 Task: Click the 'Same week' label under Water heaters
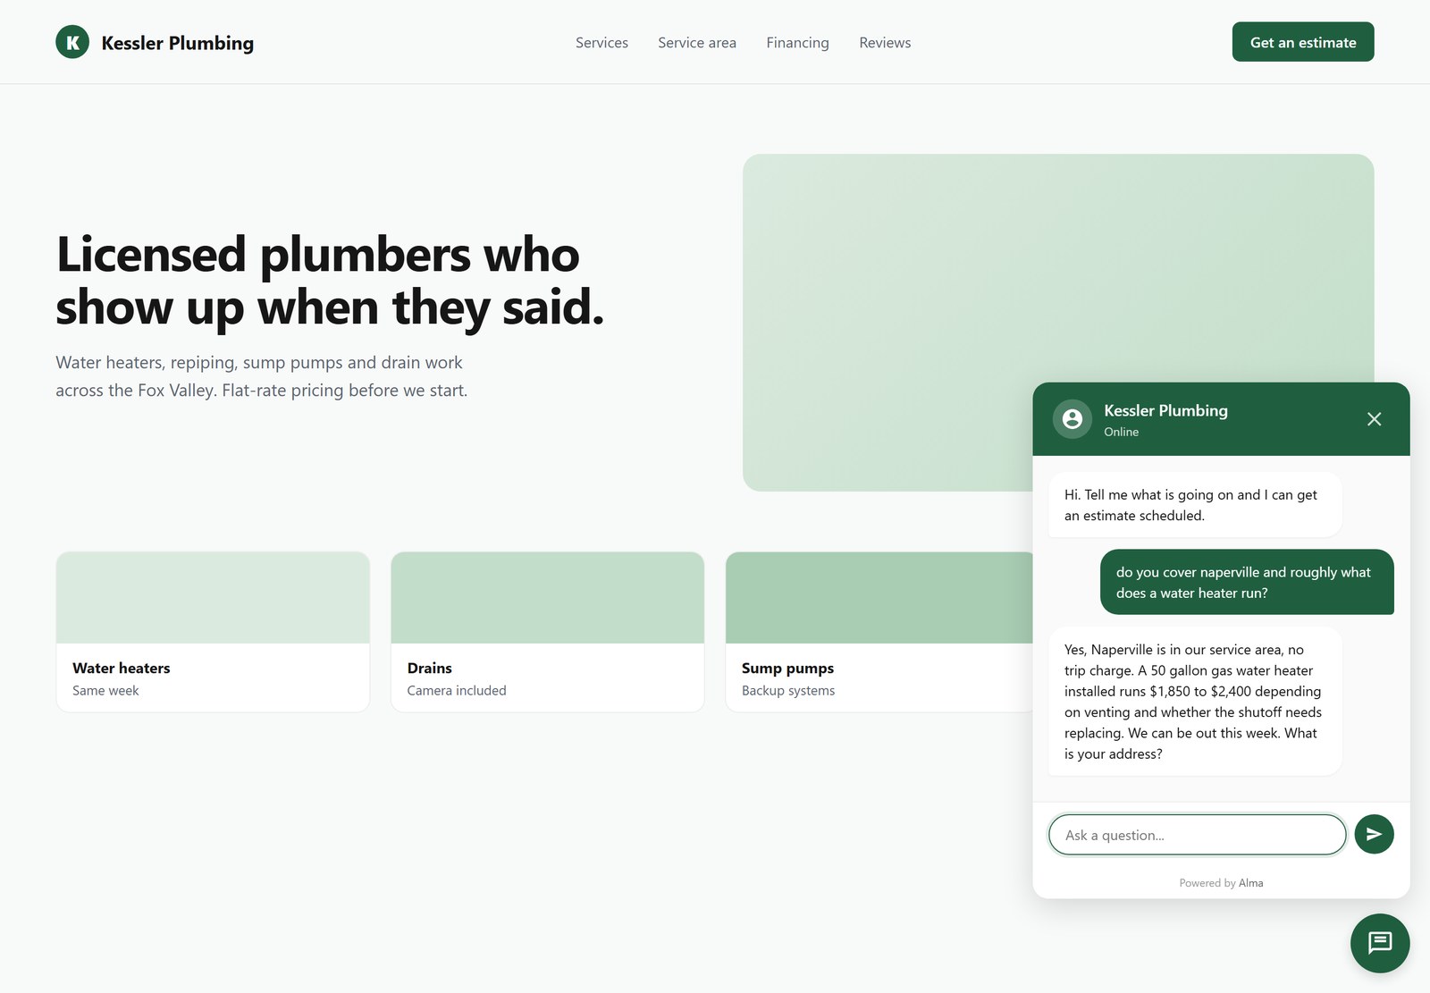(x=105, y=691)
